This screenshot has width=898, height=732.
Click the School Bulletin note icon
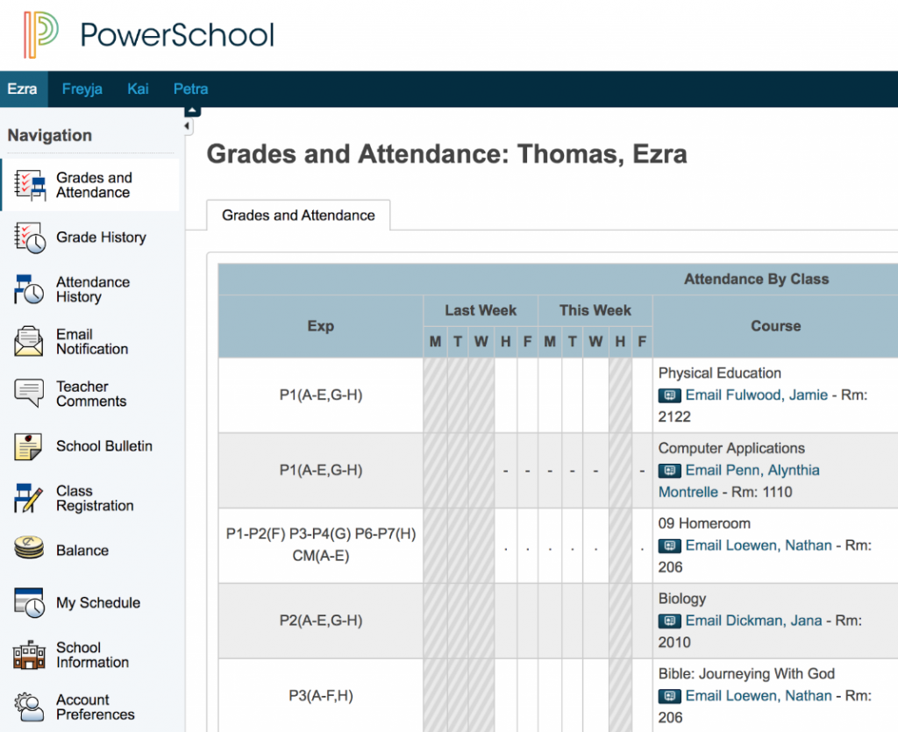29,446
